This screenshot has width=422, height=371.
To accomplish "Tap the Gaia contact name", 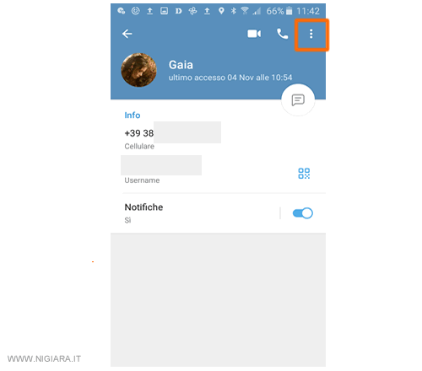I will (x=181, y=65).
